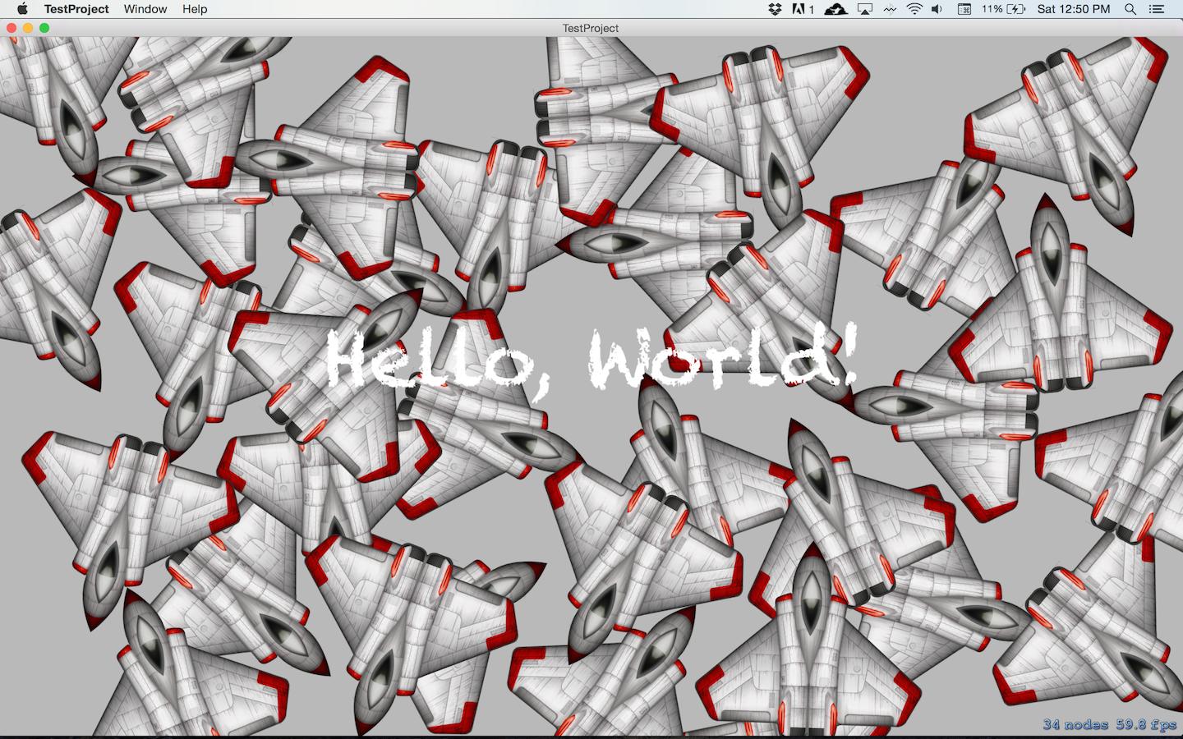Open Spotlight search magnifier
Image resolution: width=1183 pixels, height=739 pixels.
[1130, 9]
